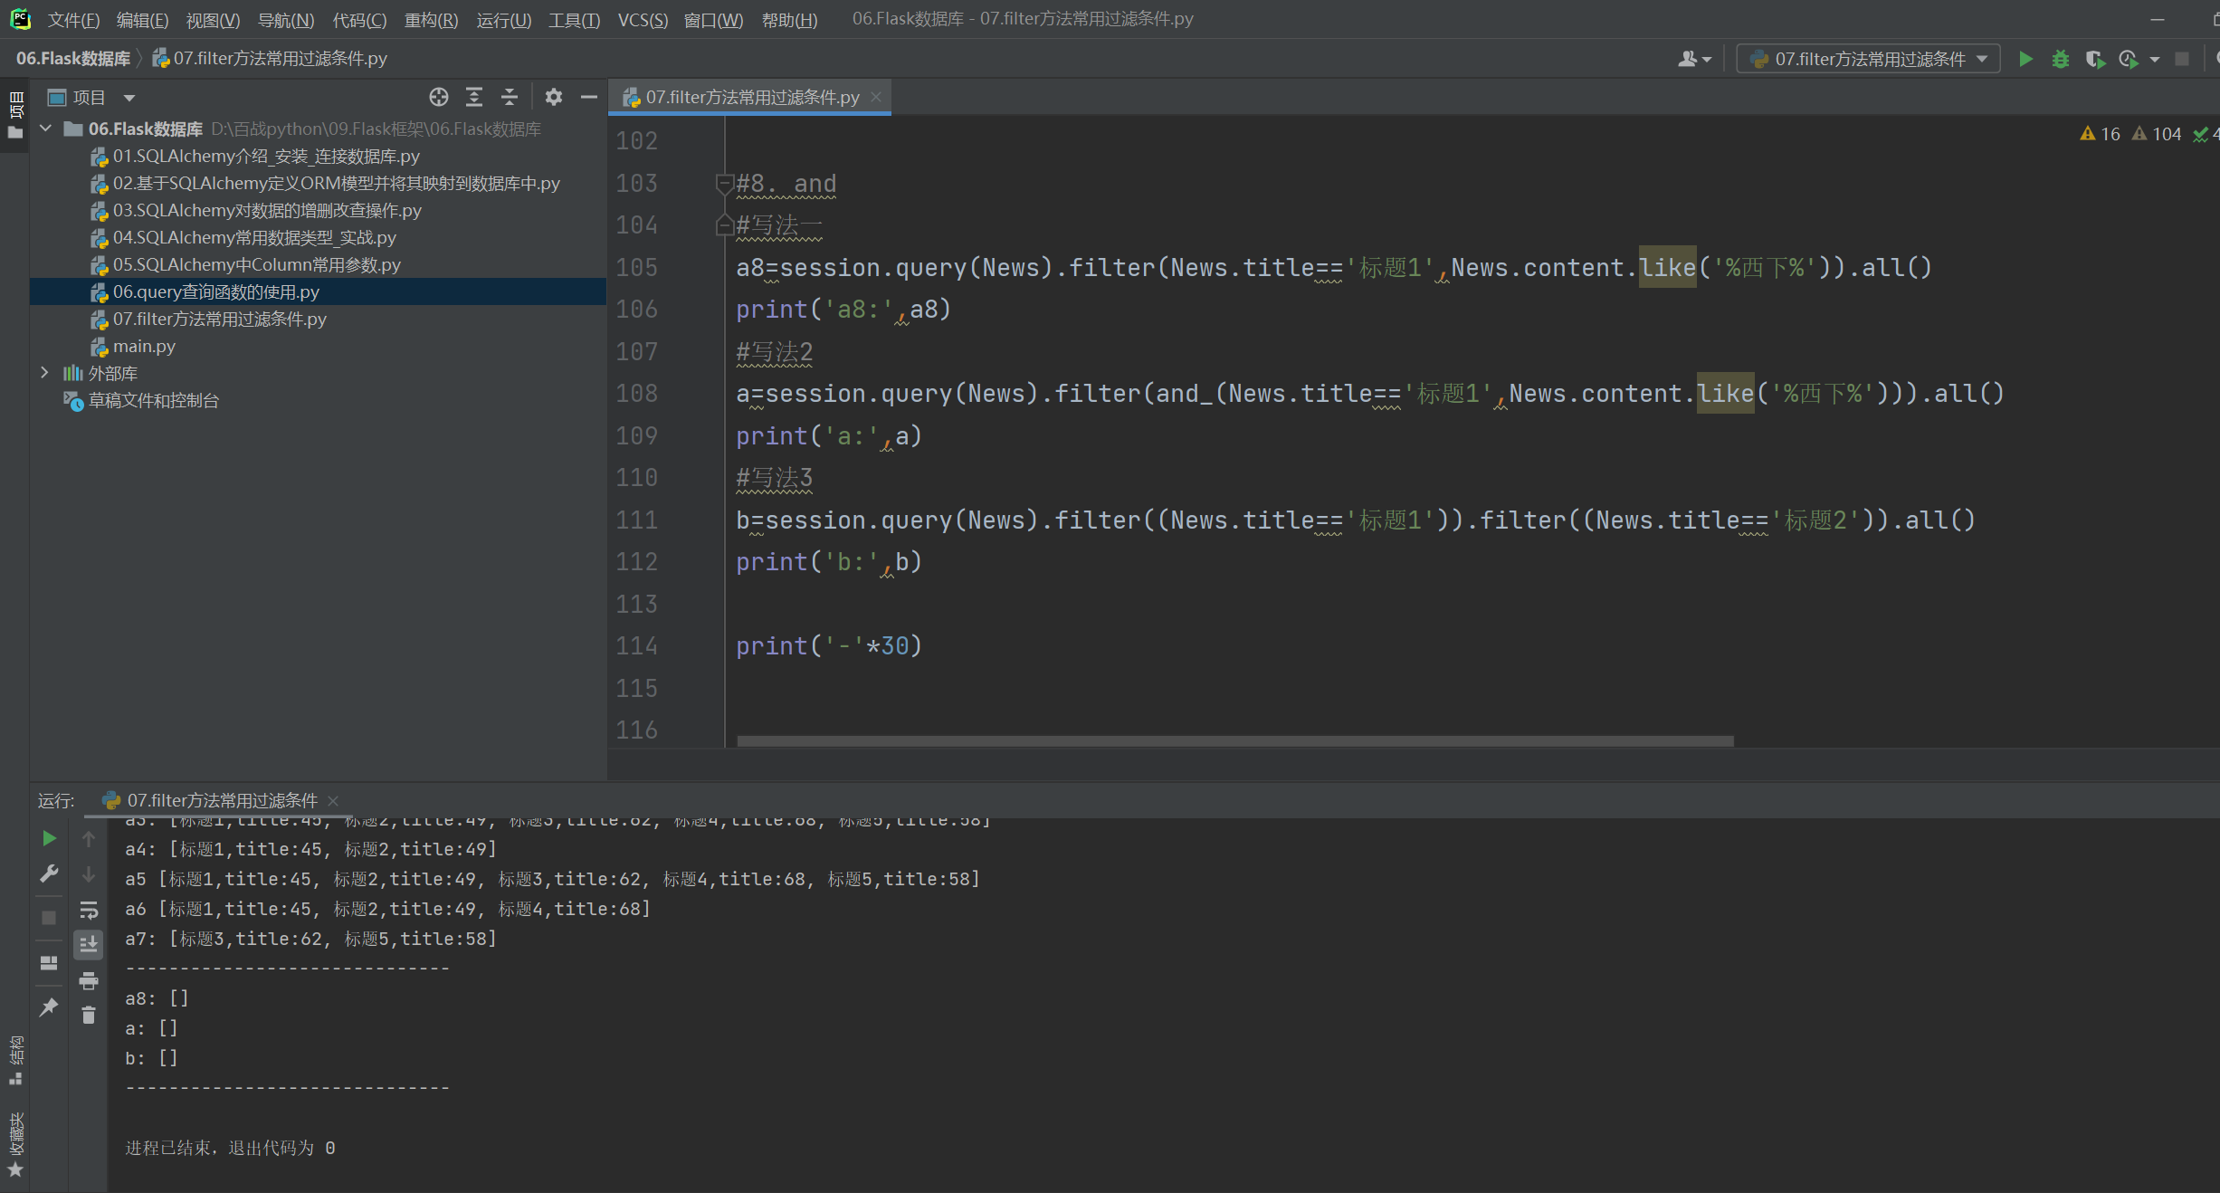The height and width of the screenshot is (1193, 2220).
Task: Open the 编辑(E) menu
Action: pyautogui.click(x=142, y=20)
